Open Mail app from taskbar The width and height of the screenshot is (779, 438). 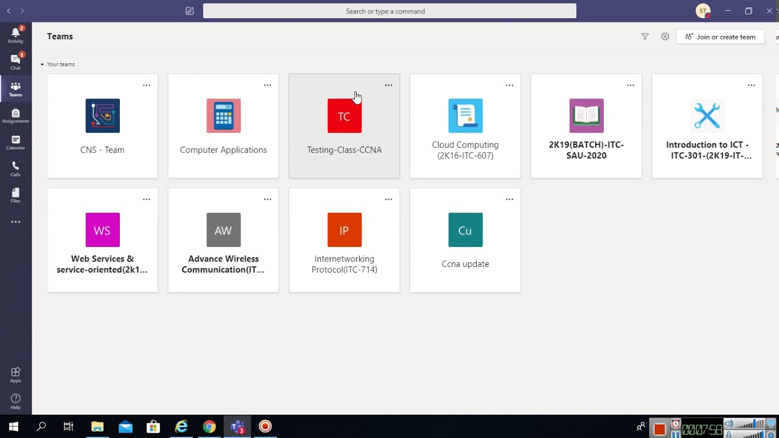click(125, 426)
